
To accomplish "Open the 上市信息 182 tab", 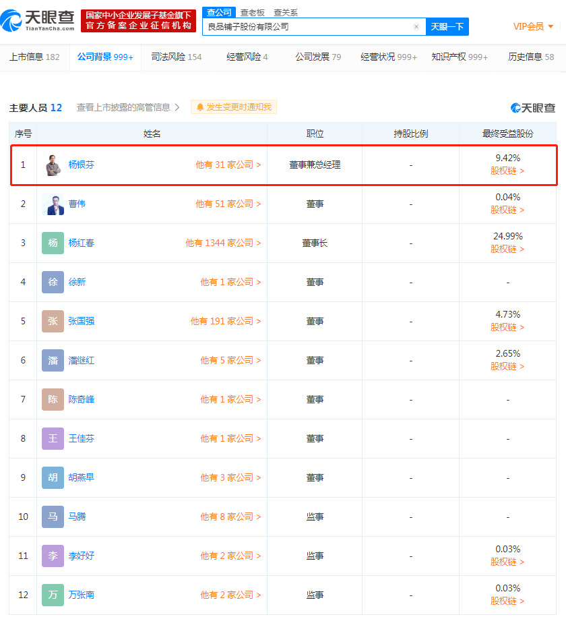I will click(34, 57).
